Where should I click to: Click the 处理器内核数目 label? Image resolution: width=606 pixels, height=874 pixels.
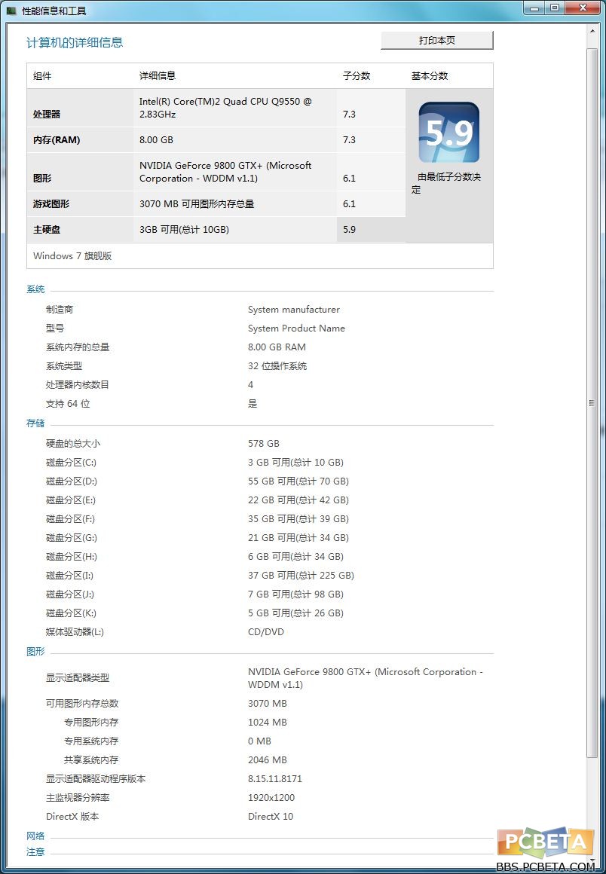78,384
